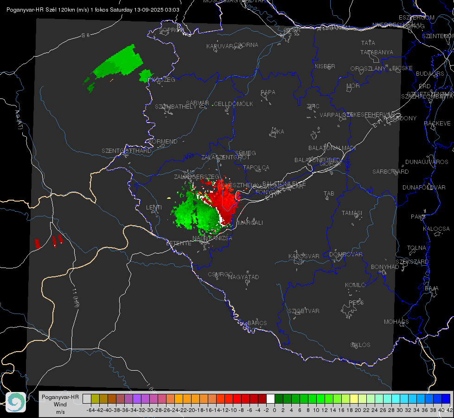Click the Poganyvar-HR Wind m/s legend label
The height and width of the screenshot is (418, 454).
pos(60,405)
